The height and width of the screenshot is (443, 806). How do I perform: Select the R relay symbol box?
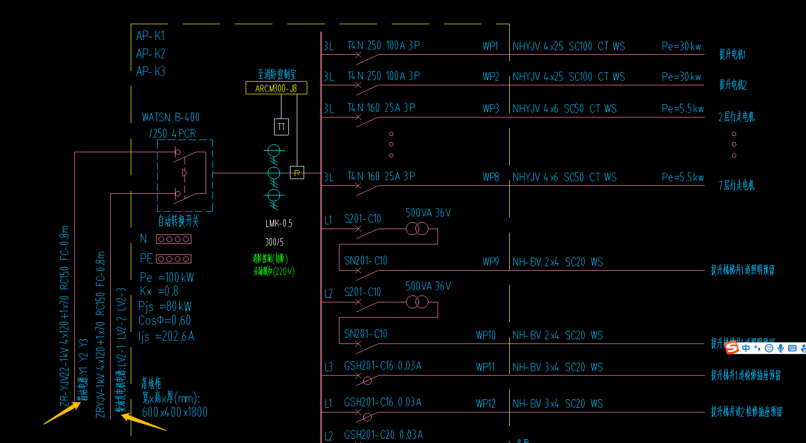(297, 172)
